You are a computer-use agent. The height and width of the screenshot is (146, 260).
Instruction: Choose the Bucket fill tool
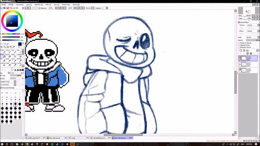(x=8, y=56)
